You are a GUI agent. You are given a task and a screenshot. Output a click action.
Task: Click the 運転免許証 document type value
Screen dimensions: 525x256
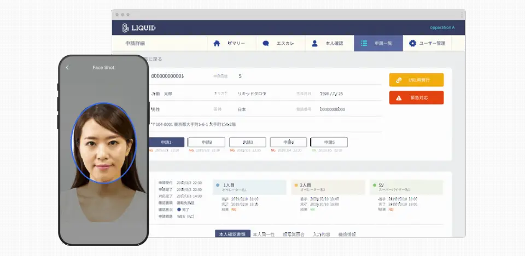tap(185, 203)
